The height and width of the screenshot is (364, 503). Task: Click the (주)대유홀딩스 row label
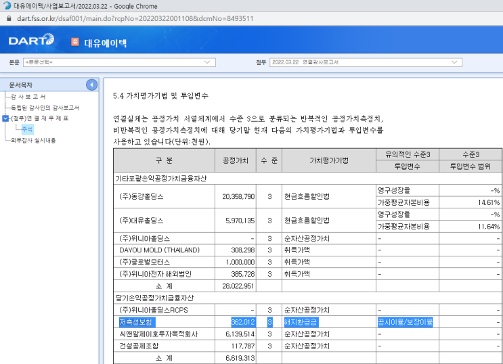point(141,221)
